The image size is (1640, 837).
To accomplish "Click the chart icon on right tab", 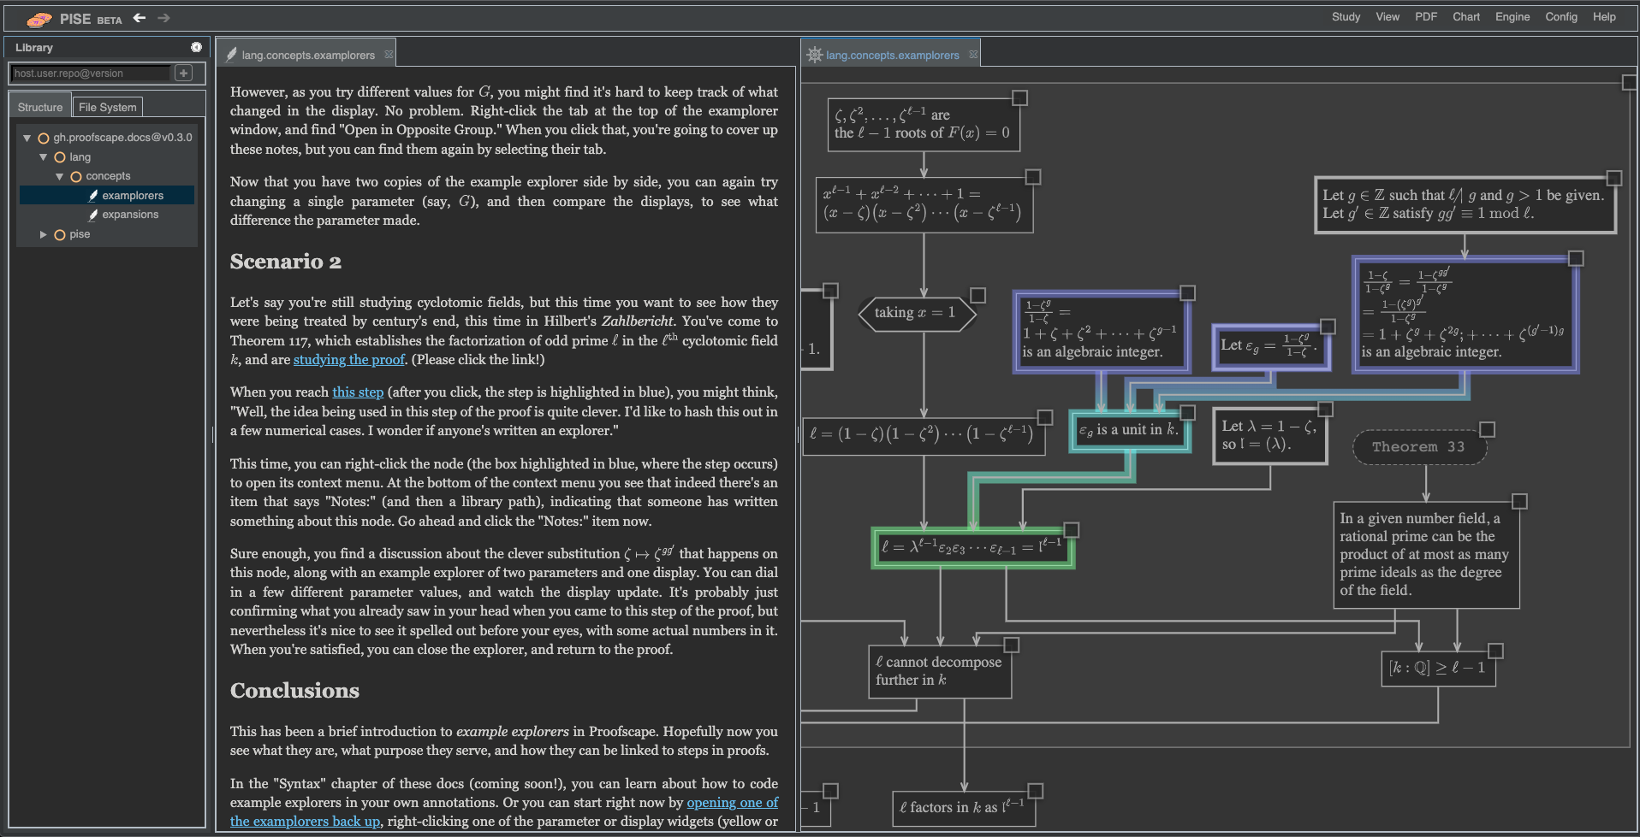I will point(815,55).
